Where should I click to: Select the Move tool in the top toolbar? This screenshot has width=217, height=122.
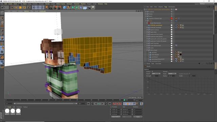(x=16, y=7)
